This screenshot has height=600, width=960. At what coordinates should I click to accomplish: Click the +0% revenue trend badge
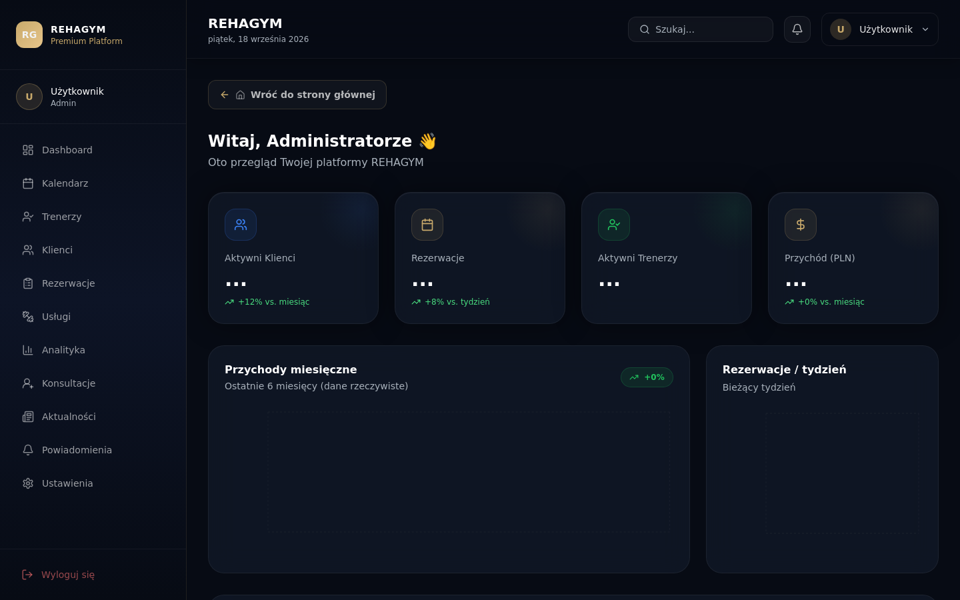(x=647, y=377)
